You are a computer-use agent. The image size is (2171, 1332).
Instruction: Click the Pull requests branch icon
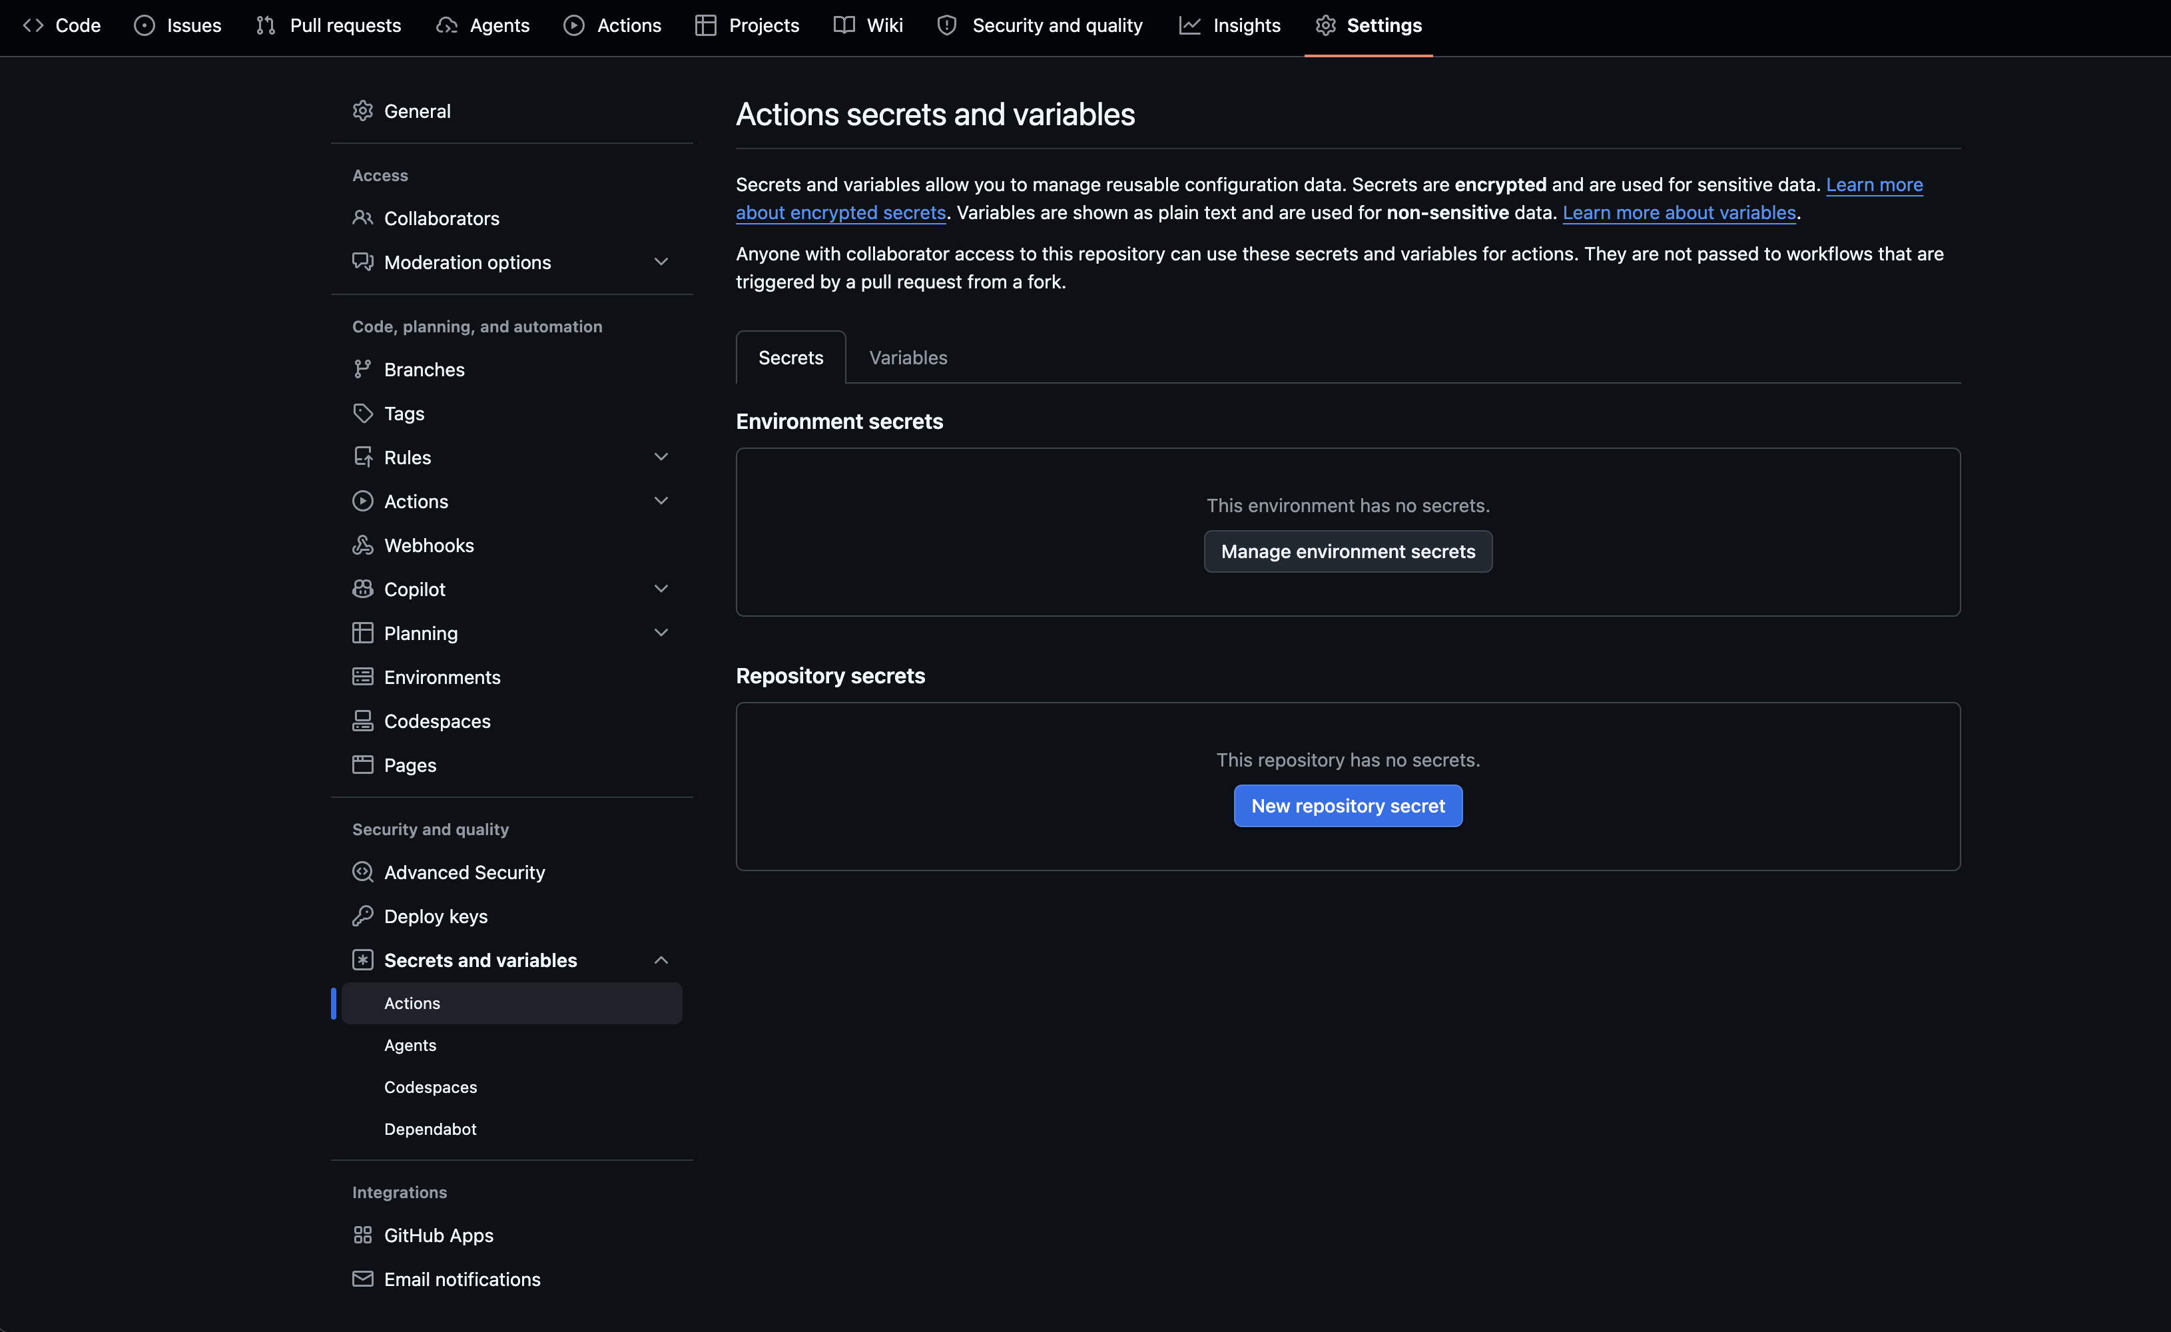[266, 25]
